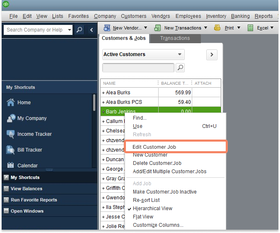280x233 pixels.
Task: Click the customer name search field
Action: pos(138,68)
